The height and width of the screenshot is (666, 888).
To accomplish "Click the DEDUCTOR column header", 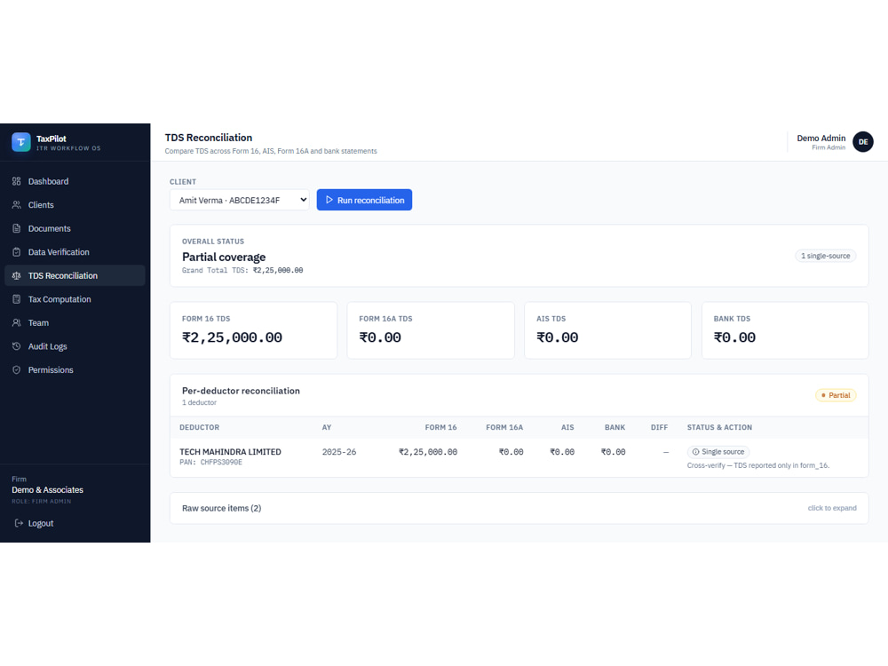I will pos(199,428).
